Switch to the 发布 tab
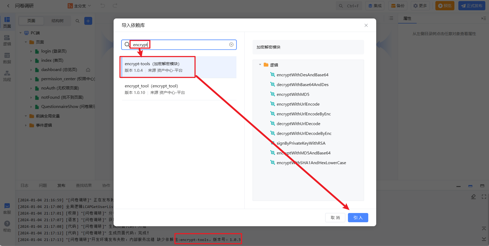 tap(61, 186)
